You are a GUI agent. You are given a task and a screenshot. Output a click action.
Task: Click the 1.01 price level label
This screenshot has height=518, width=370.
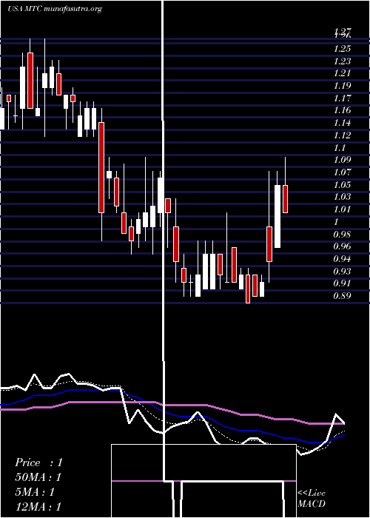[x=342, y=209]
